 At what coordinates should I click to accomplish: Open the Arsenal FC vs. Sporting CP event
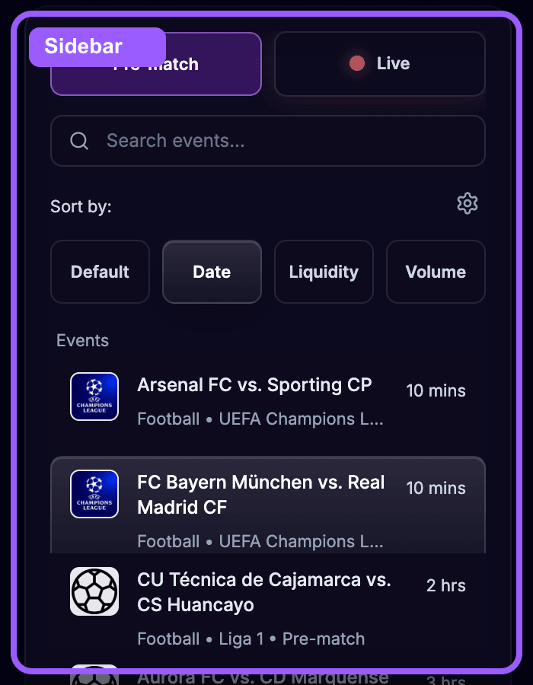click(266, 396)
